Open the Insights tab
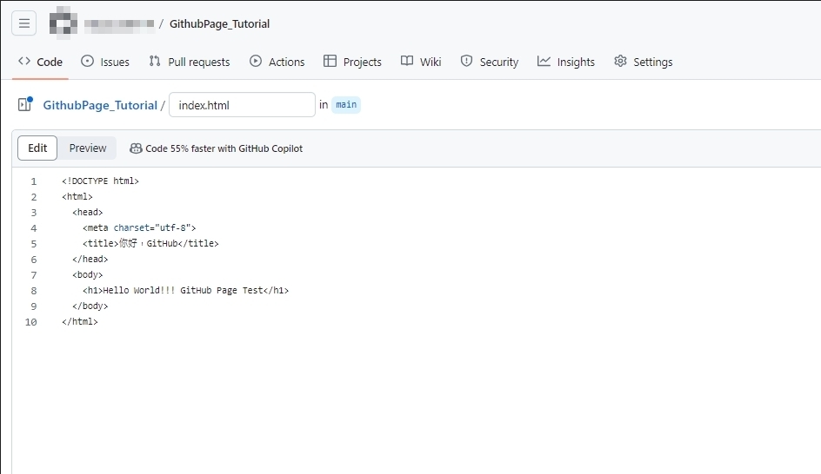Screen dimensions: 821x474 coord(566,62)
